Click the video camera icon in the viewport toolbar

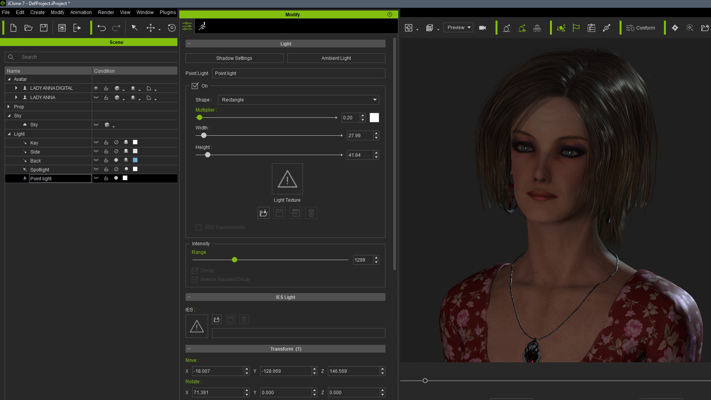point(482,28)
